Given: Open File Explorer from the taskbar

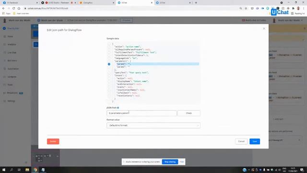Looking at the screenshot, I should coord(27,170).
